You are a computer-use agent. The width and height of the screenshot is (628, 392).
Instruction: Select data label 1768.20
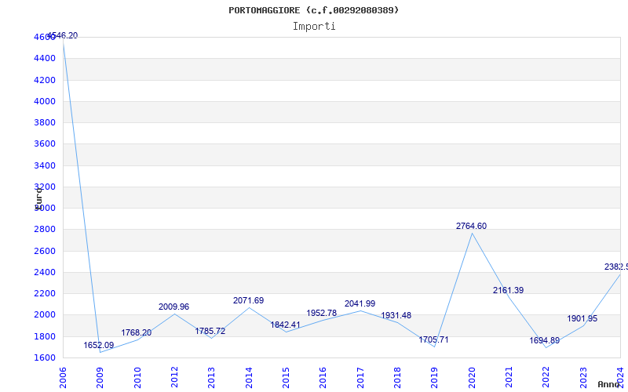(136, 332)
